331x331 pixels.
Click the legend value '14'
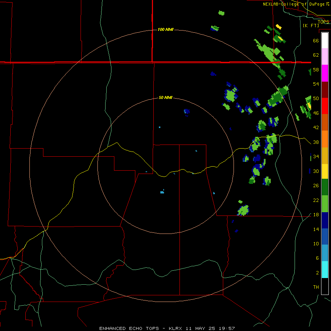(x=316, y=229)
